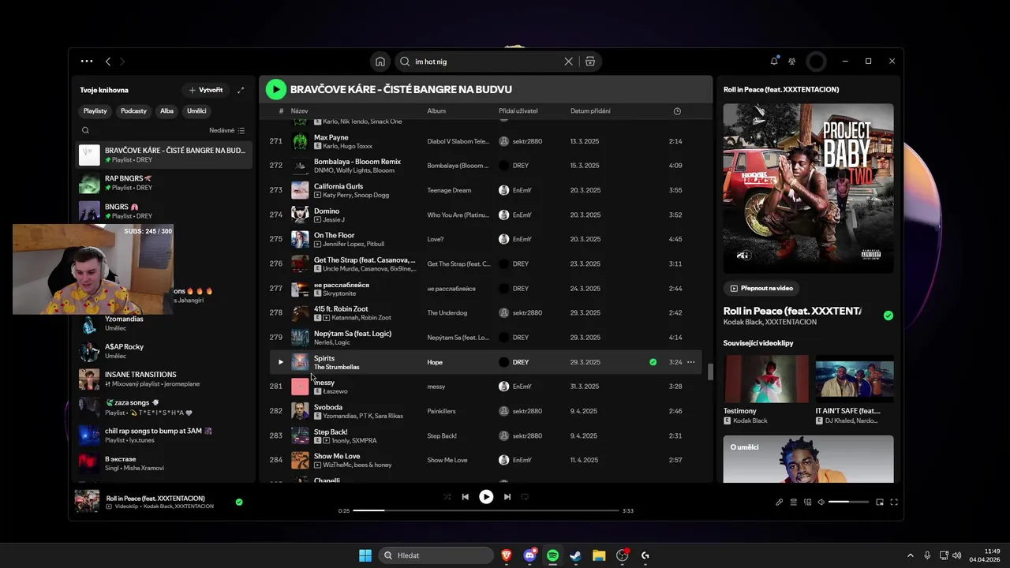The height and width of the screenshot is (568, 1010).
Task: Play the BRAVČOVE KÁRE playlist with green button
Action: coord(275,89)
